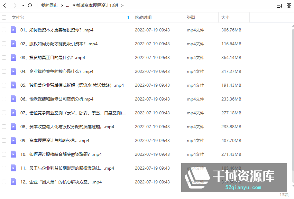
Task: Check the box for file 04
Action: (4, 72)
